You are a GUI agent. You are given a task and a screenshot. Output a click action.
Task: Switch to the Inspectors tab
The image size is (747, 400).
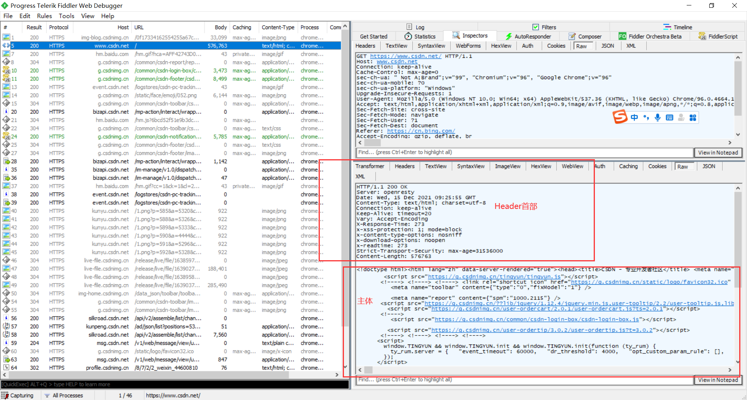(470, 36)
